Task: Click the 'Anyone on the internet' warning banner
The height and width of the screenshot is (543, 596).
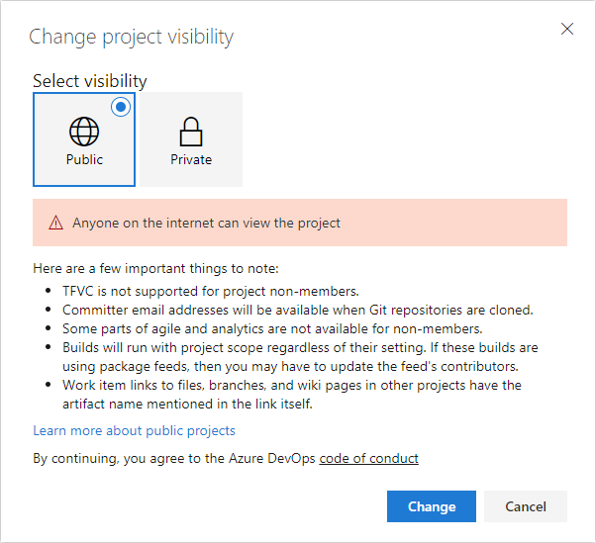Action: pos(299,223)
